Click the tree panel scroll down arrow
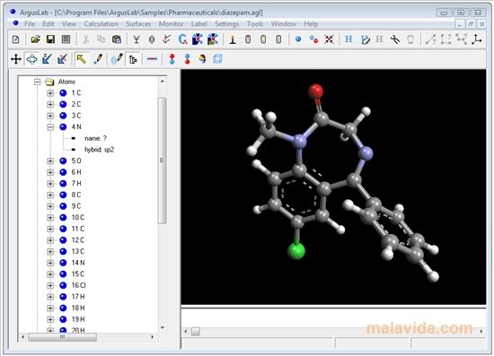 click(163, 327)
